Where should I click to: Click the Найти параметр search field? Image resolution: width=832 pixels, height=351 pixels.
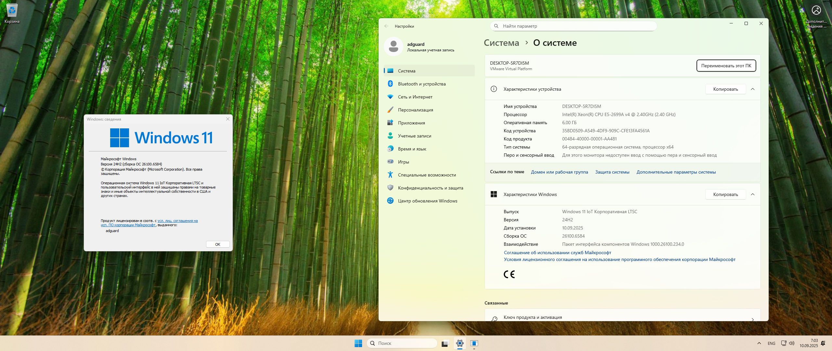(574, 26)
